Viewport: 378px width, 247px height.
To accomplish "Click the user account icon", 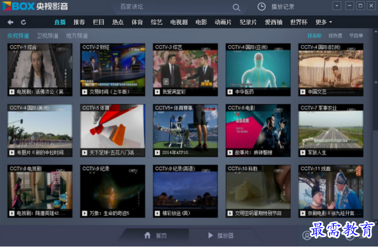I will pyautogui.click(x=307, y=235).
